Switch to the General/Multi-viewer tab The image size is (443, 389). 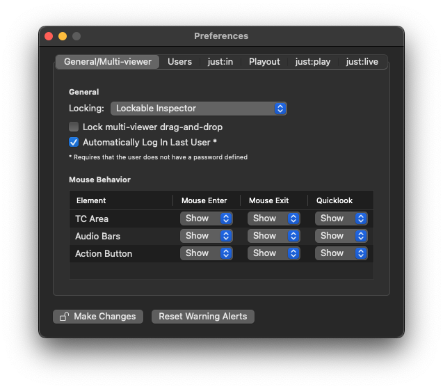(107, 62)
